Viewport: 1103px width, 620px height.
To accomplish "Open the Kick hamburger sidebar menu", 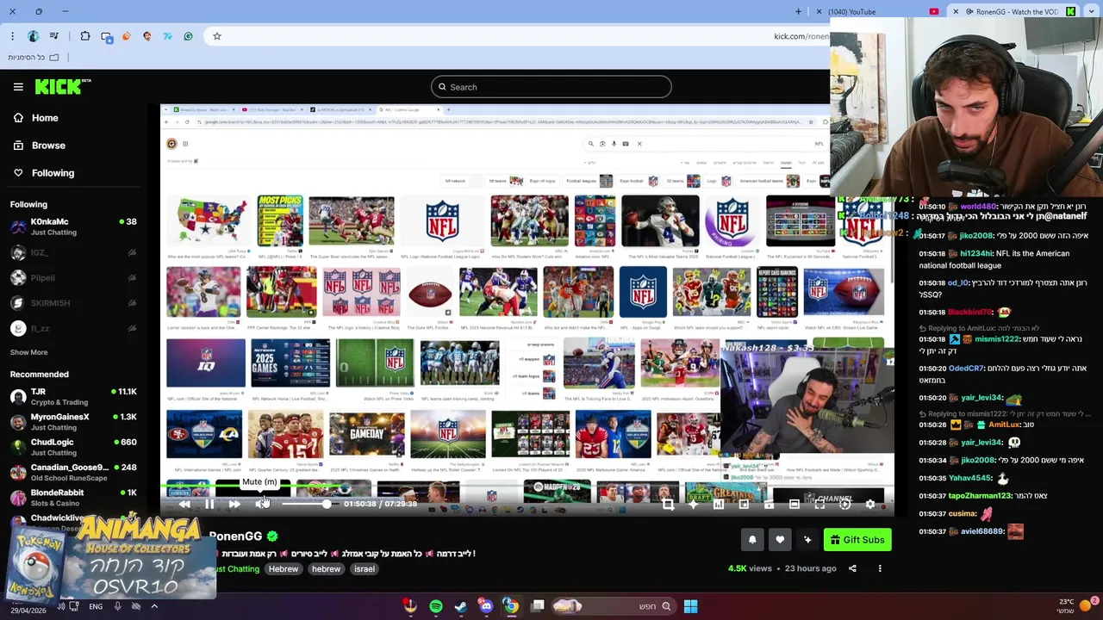I will click(x=18, y=87).
